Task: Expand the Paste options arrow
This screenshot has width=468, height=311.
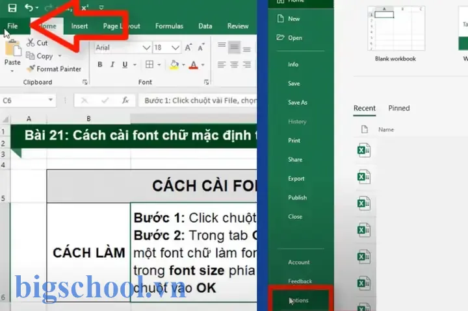Action: 12,71
